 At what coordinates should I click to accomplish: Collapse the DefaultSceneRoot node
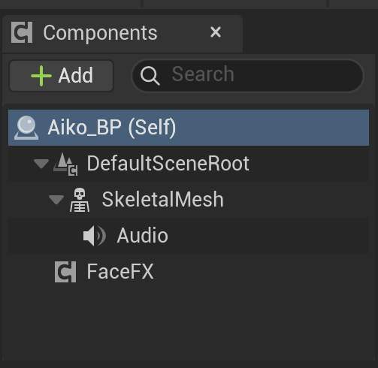[x=41, y=164]
